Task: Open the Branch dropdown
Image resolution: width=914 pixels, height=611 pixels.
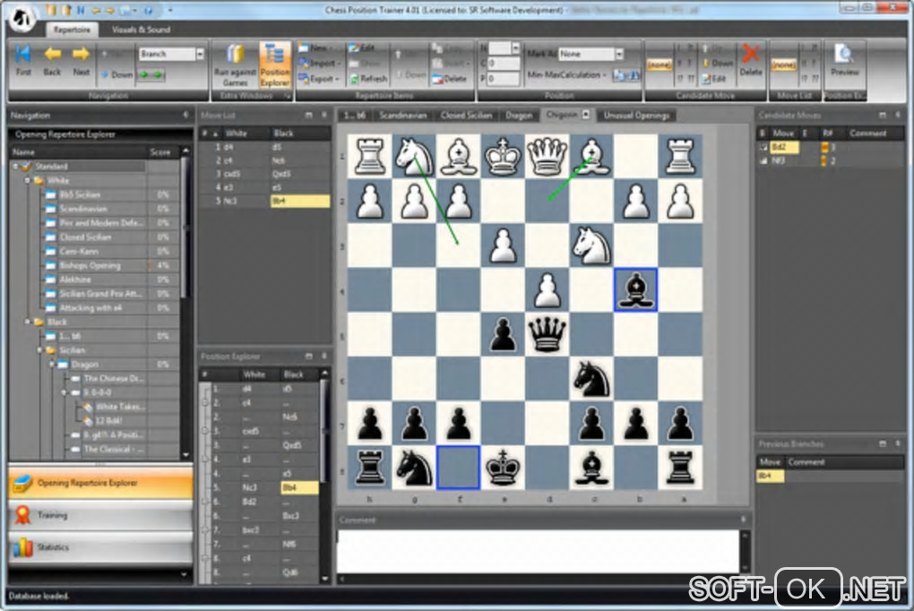Action: 200,54
